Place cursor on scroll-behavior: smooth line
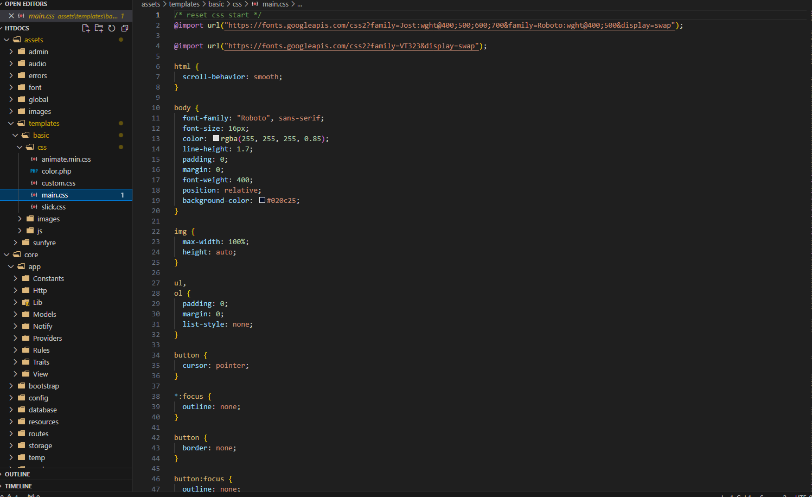812x497 pixels. click(x=232, y=77)
